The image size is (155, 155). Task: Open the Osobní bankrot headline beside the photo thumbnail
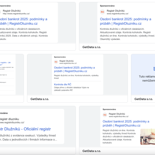click(126, 123)
